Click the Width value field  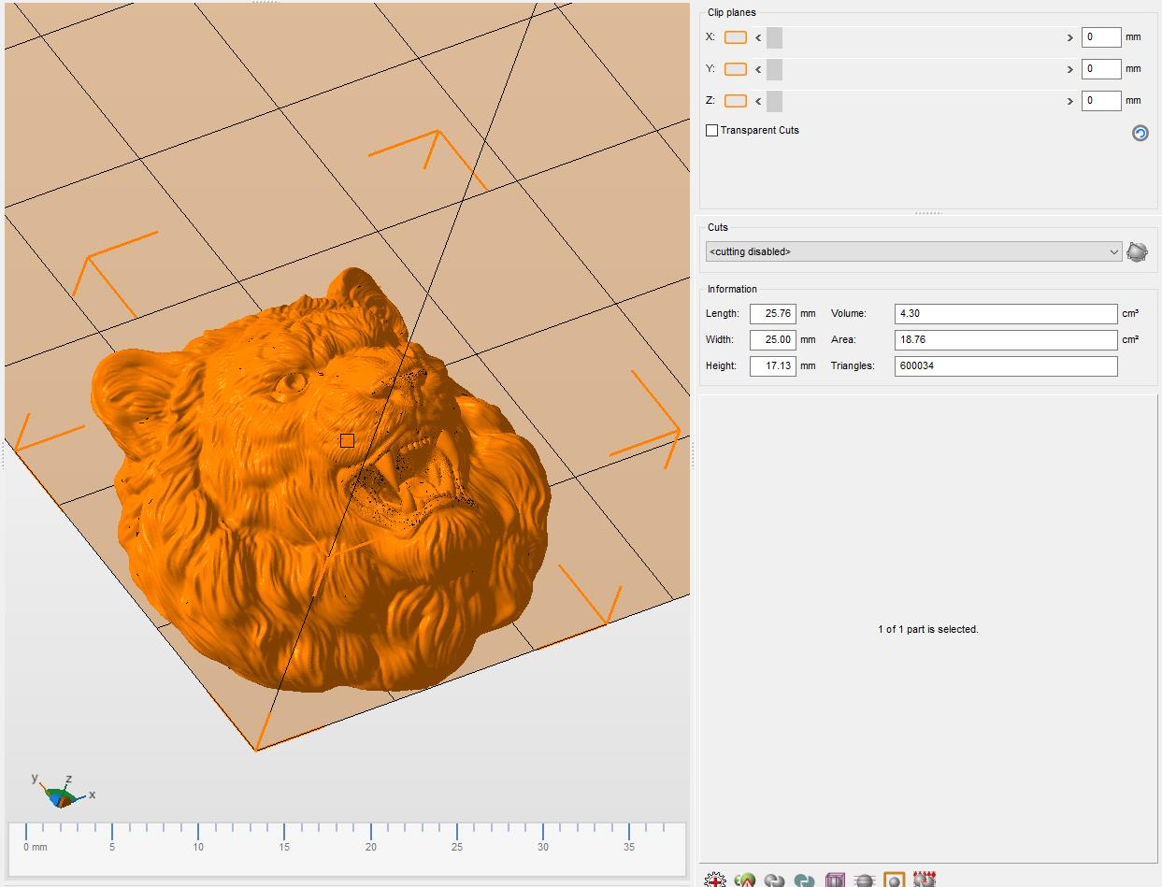773,340
